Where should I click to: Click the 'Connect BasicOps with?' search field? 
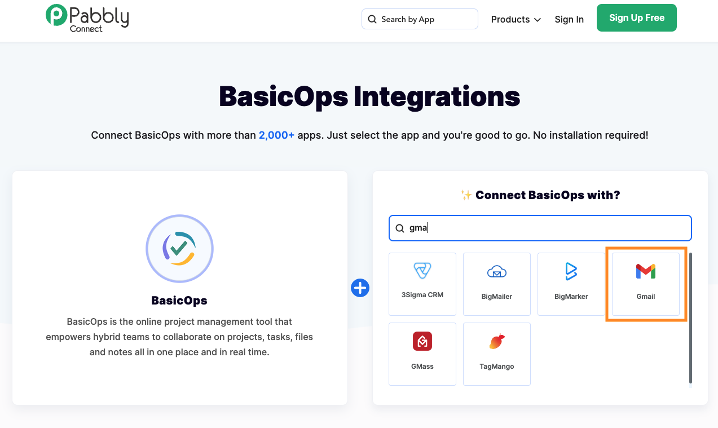click(x=540, y=228)
